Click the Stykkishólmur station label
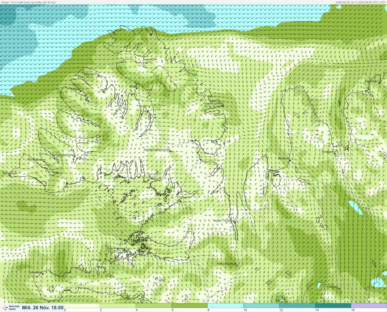This screenshot has height=312, width=387. click(x=115, y=248)
